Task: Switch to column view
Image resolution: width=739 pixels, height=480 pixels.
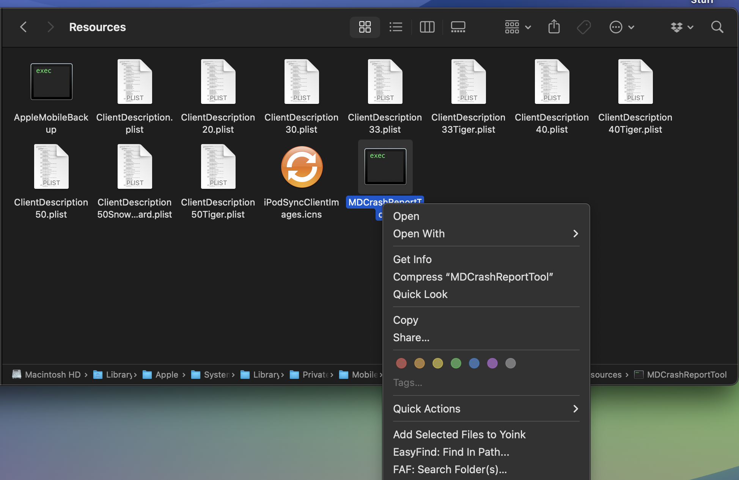Action: [427, 27]
